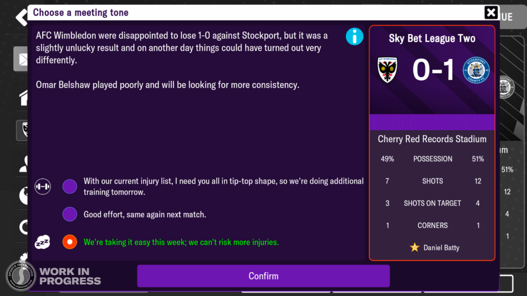Click the Stockport County crest
Image resolution: width=527 pixels, height=296 pixels.
click(x=476, y=70)
